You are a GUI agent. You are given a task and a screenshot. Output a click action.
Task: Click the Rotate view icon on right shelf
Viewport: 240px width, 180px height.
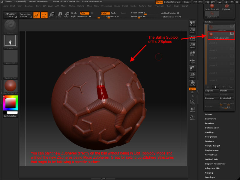pos(192,83)
